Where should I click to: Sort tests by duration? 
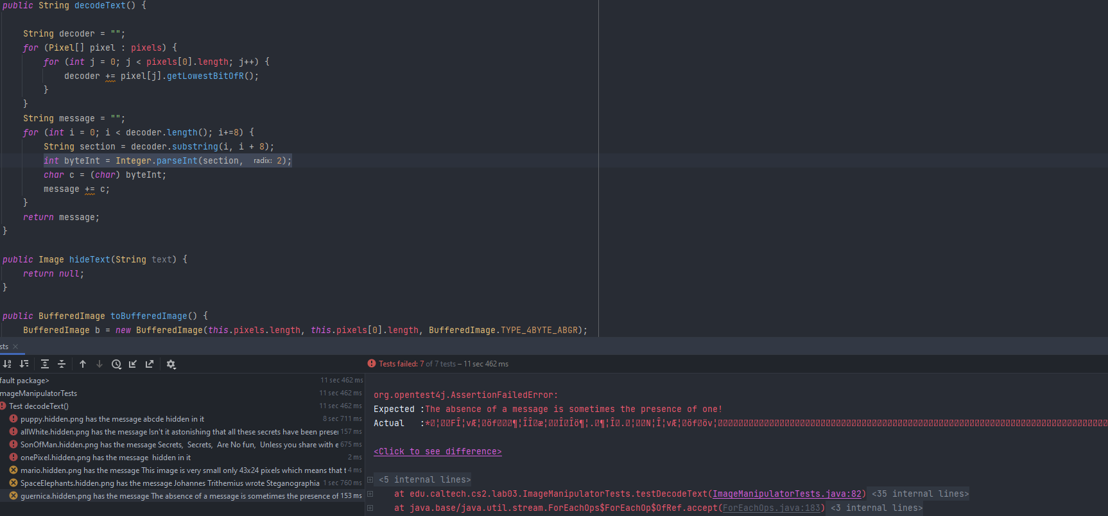tap(24, 364)
